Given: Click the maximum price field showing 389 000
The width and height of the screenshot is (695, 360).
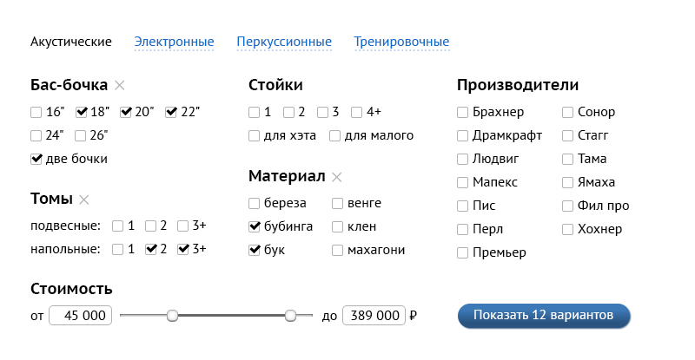Looking at the screenshot, I should pyautogui.click(x=374, y=316).
